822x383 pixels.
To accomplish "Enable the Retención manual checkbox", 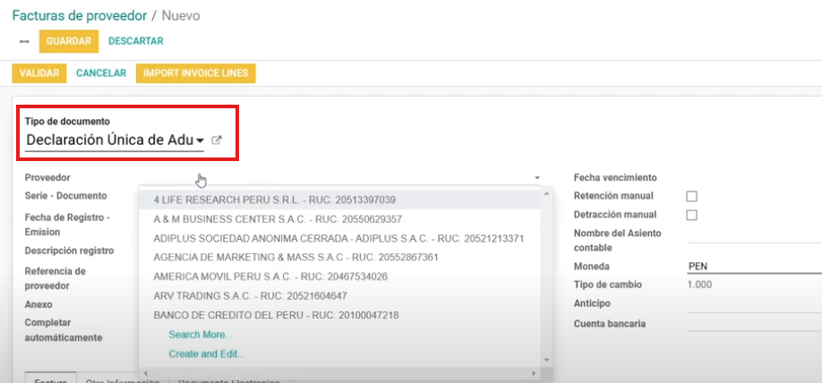I will pyautogui.click(x=691, y=196).
